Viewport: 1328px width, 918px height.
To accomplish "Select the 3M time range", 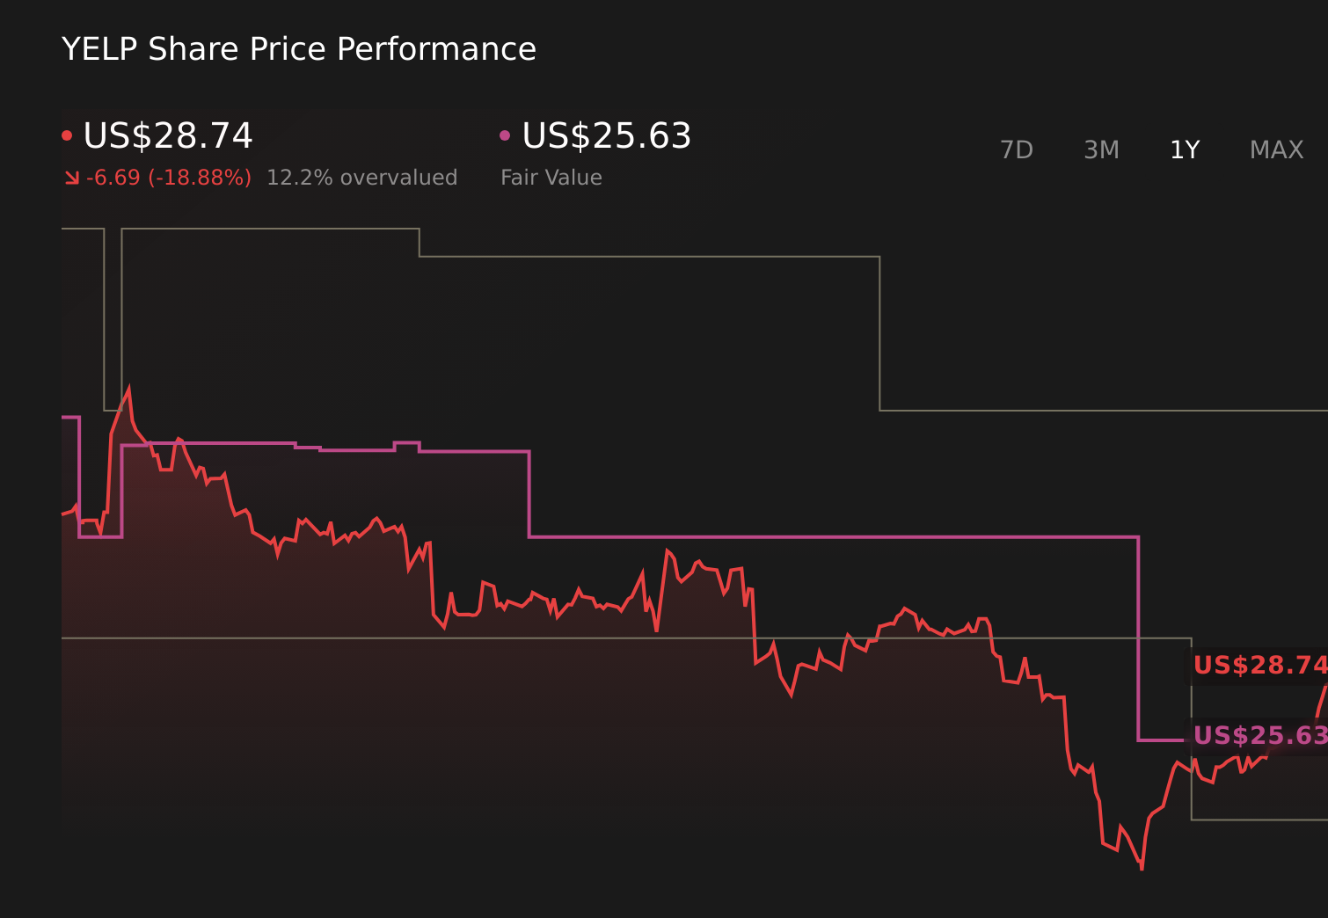I will (1101, 150).
